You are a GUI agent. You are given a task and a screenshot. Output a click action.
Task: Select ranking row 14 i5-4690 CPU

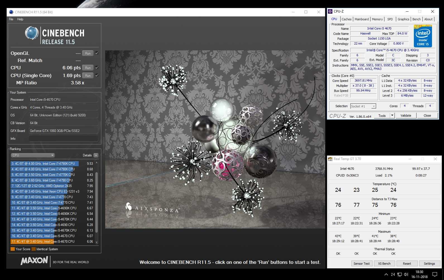click(x=52, y=225)
